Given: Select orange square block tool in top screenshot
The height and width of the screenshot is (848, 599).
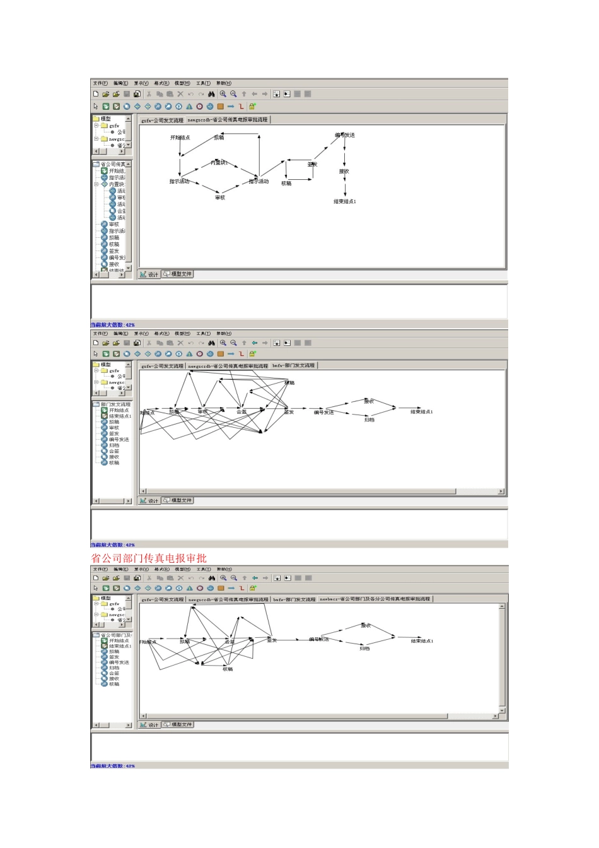Looking at the screenshot, I should [x=220, y=107].
